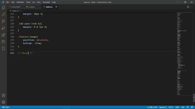Click the VS Code logo icon
This screenshot has width=195, height=109.
(x=2, y=2)
